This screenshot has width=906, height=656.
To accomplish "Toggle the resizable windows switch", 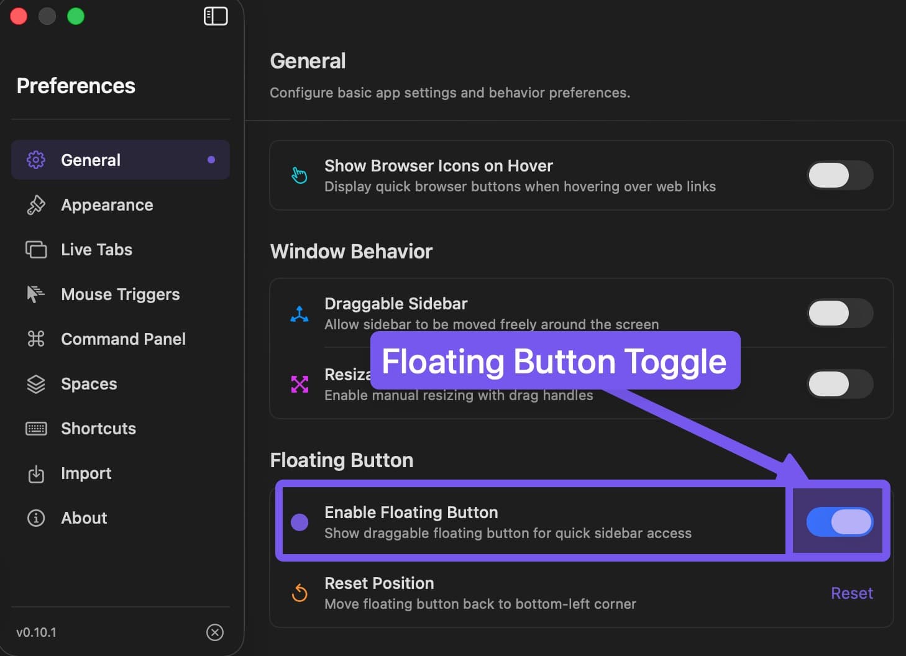I will (x=840, y=384).
